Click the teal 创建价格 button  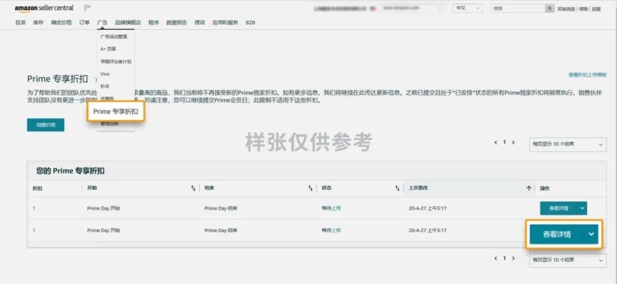pos(46,125)
